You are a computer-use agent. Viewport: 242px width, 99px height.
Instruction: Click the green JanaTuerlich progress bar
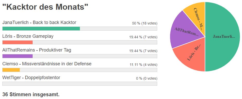tap(80, 29)
